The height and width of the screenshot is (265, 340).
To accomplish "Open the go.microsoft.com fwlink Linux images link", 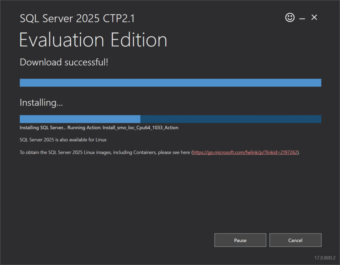I will pyautogui.click(x=245, y=152).
